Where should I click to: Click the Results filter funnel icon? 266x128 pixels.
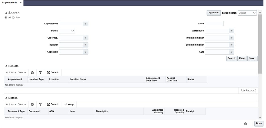(40, 72)
